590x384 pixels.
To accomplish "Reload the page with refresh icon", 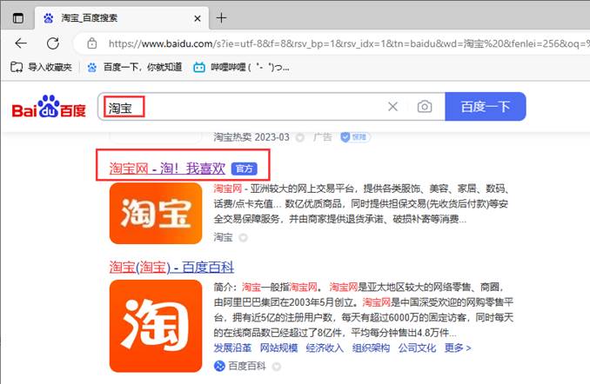I will coord(53,43).
